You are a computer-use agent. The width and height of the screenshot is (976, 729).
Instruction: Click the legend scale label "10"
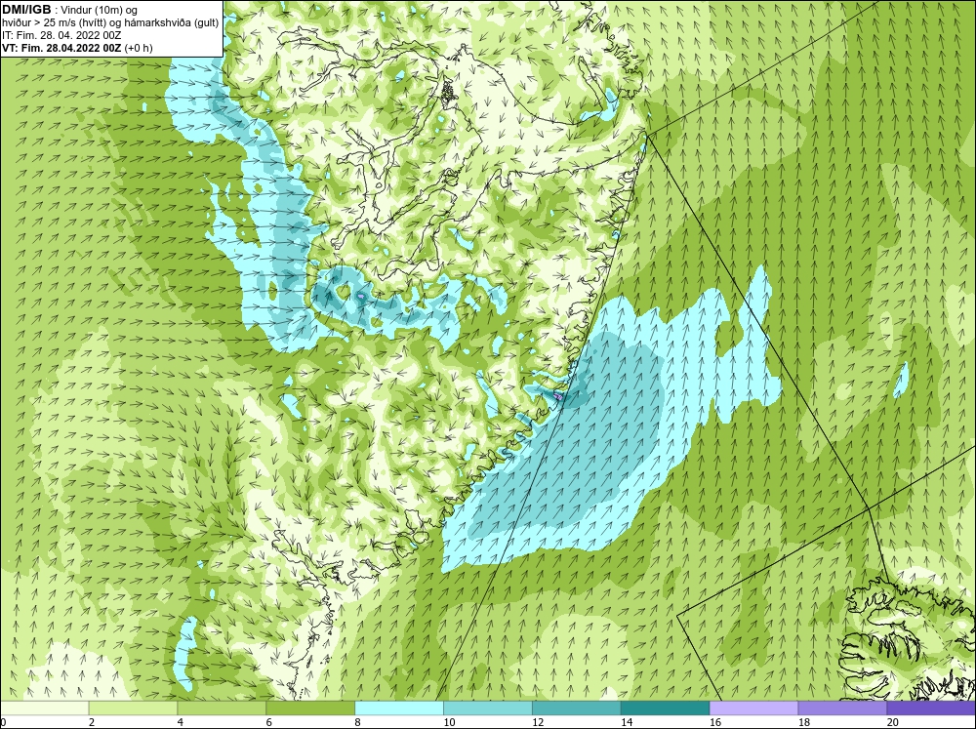pyautogui.click(x=449, y=722)
